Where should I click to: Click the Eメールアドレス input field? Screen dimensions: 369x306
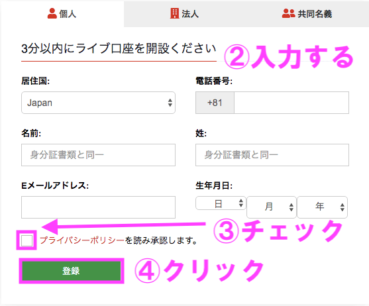coord(98,207)
